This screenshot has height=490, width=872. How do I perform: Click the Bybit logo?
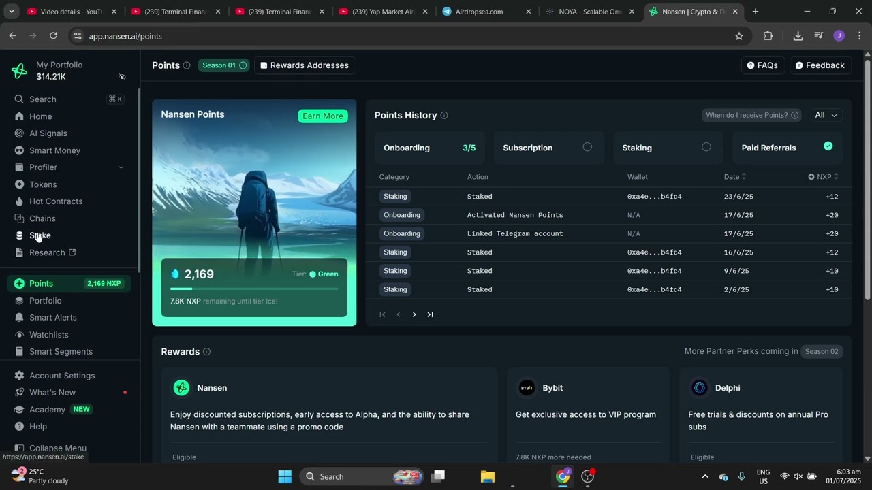(527, 388)
